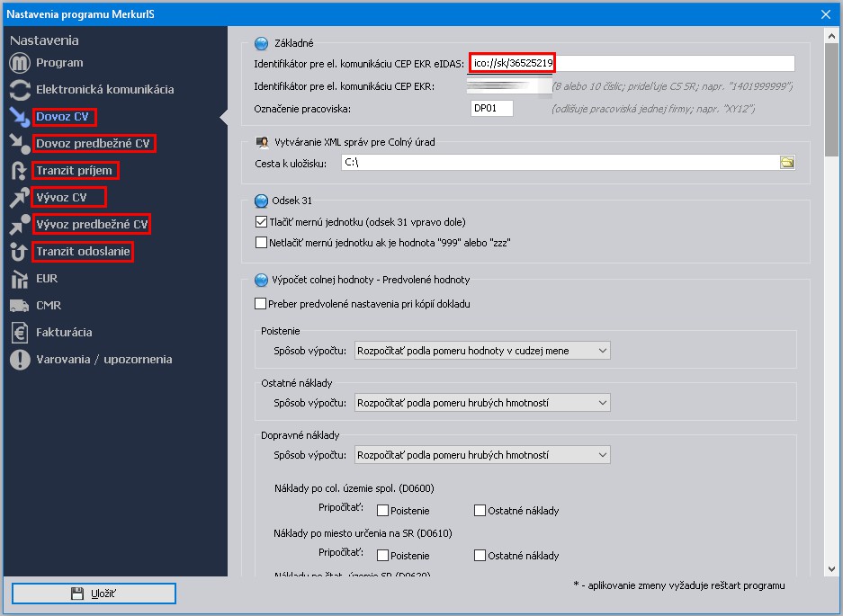Click the globe icon beside Základné

click(261, 43)
